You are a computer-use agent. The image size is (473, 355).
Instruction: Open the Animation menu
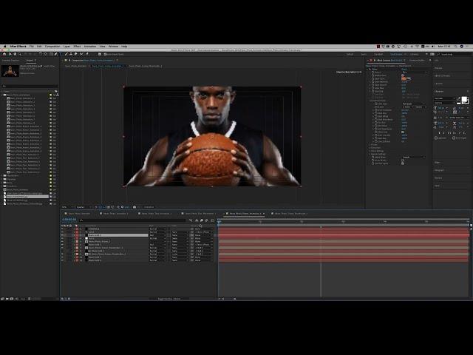[x=90, y=47]
